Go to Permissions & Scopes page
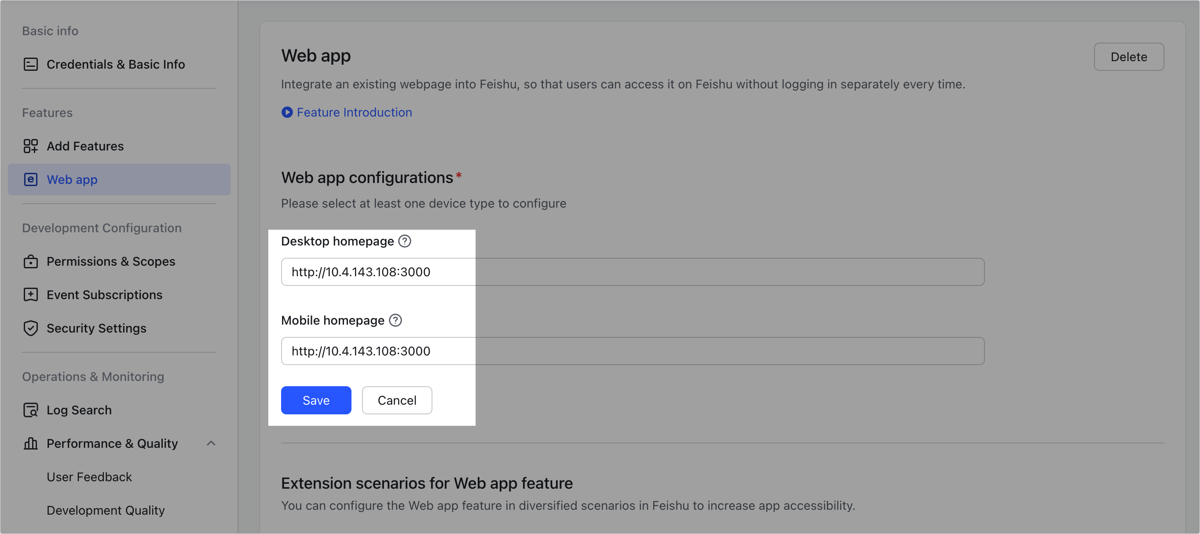This screenshot has height=534, width=1200. (x=111, y=261)
